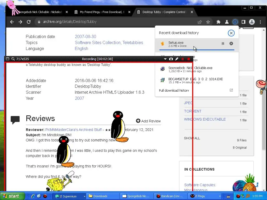Open the Extensions puzzle icon

[218, 22]
